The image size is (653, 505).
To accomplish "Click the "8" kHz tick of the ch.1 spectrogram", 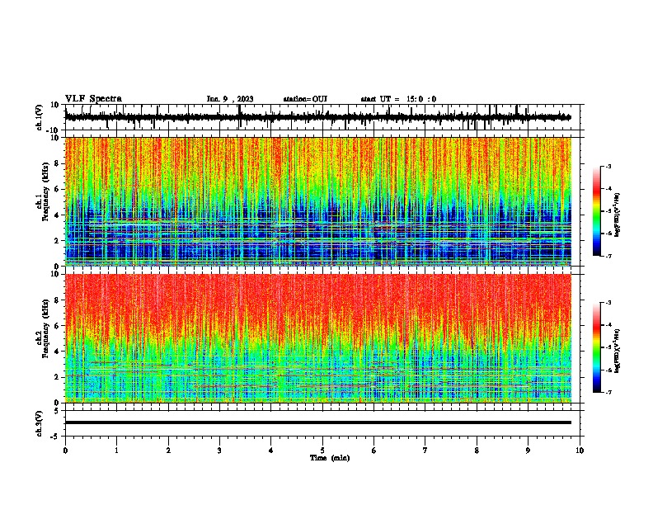I will click(57, 163).
